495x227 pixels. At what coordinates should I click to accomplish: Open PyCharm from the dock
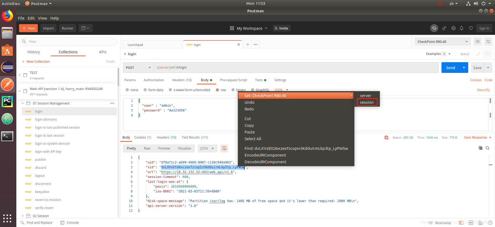(7, 102)
